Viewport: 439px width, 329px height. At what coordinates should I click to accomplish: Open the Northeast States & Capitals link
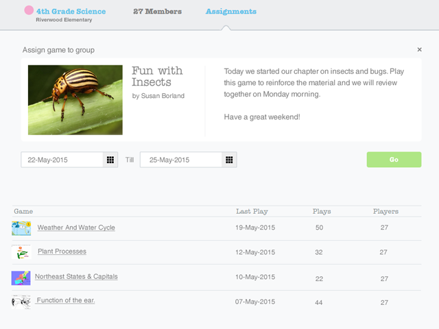76,276
